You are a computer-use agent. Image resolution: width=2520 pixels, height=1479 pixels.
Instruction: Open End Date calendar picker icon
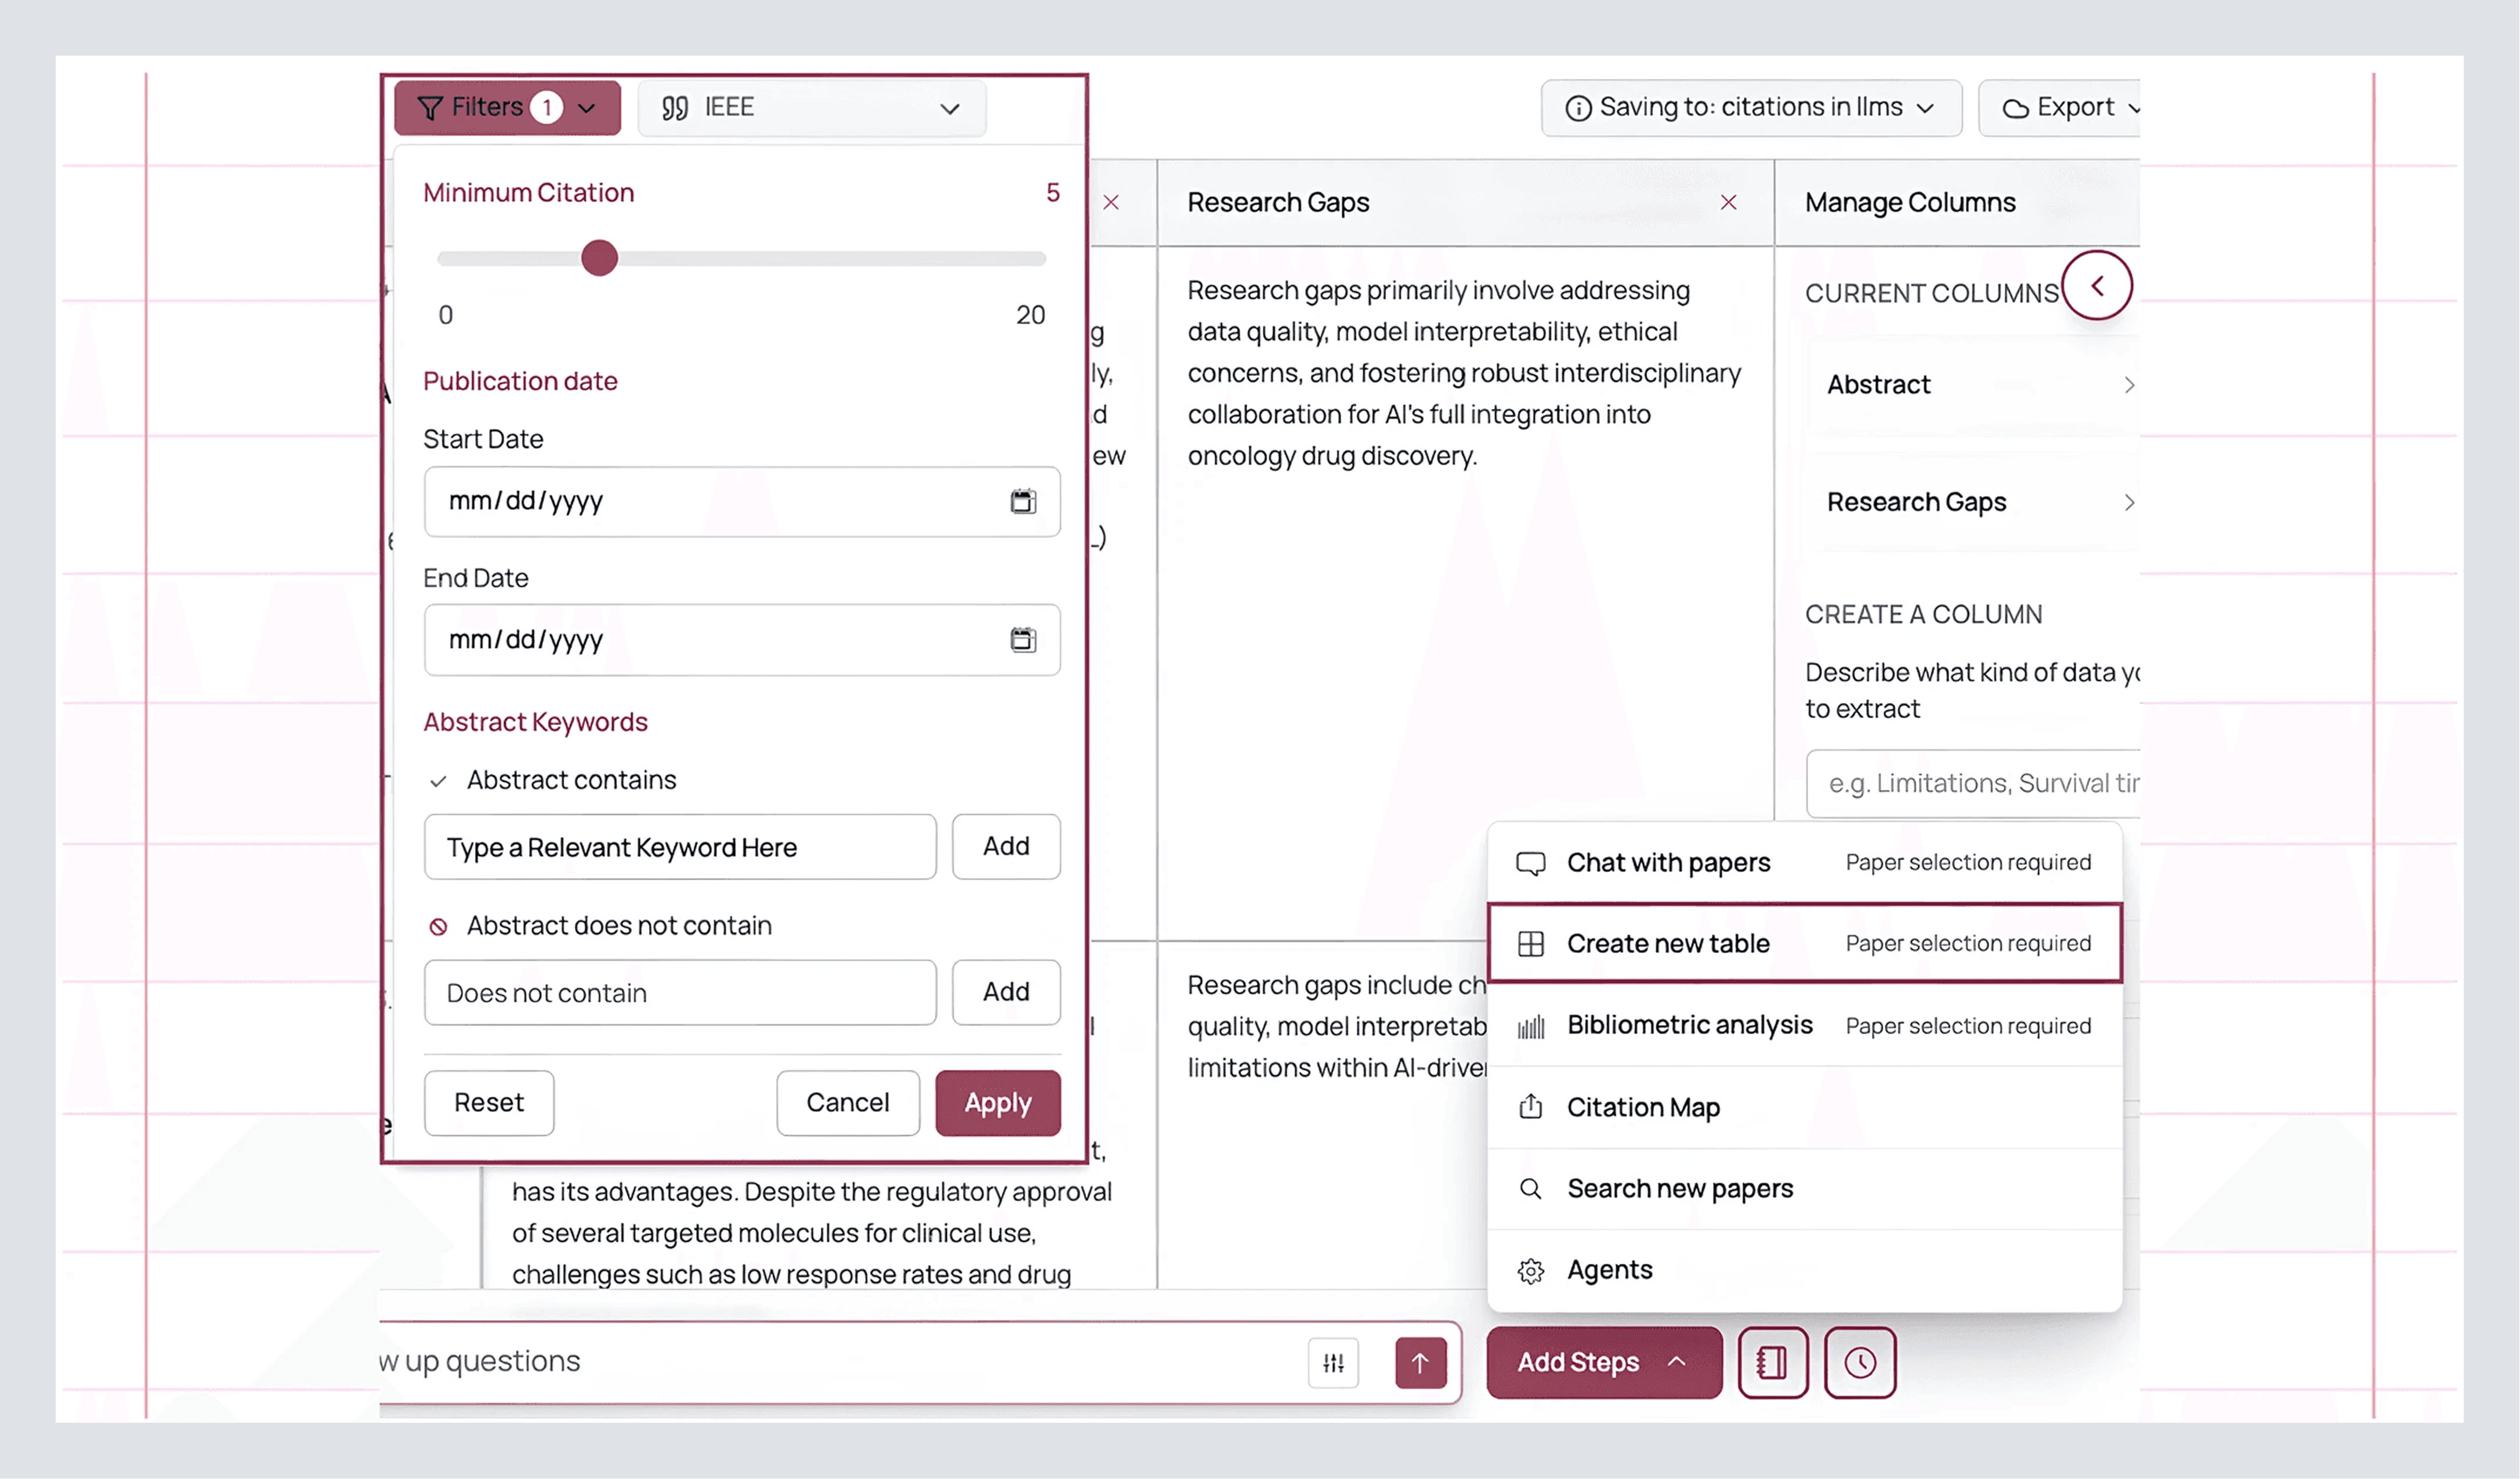coord(1022,640)
